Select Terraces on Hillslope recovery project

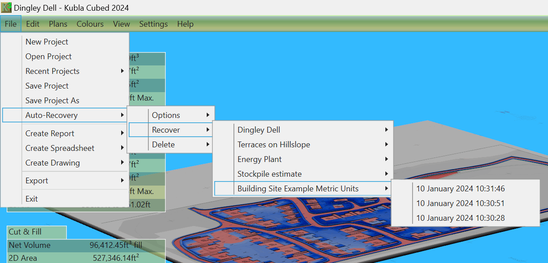click(x=274, y=145)
